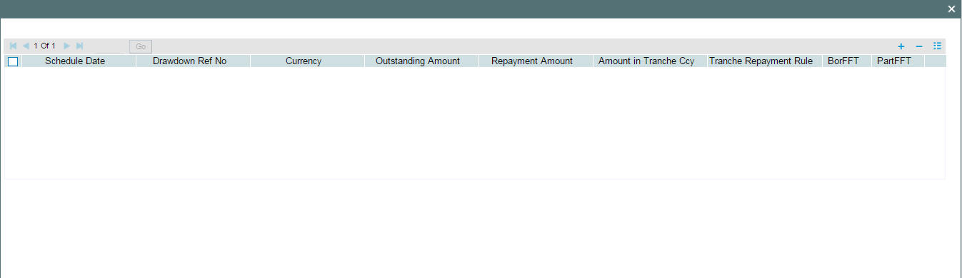Go to last page of records
Image resolution: width=962 pixels, height=278 pixels.
[80, 46]
